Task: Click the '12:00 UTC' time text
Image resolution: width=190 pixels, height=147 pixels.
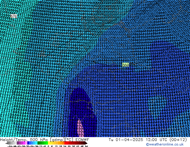Action: [x=157, y=139]
